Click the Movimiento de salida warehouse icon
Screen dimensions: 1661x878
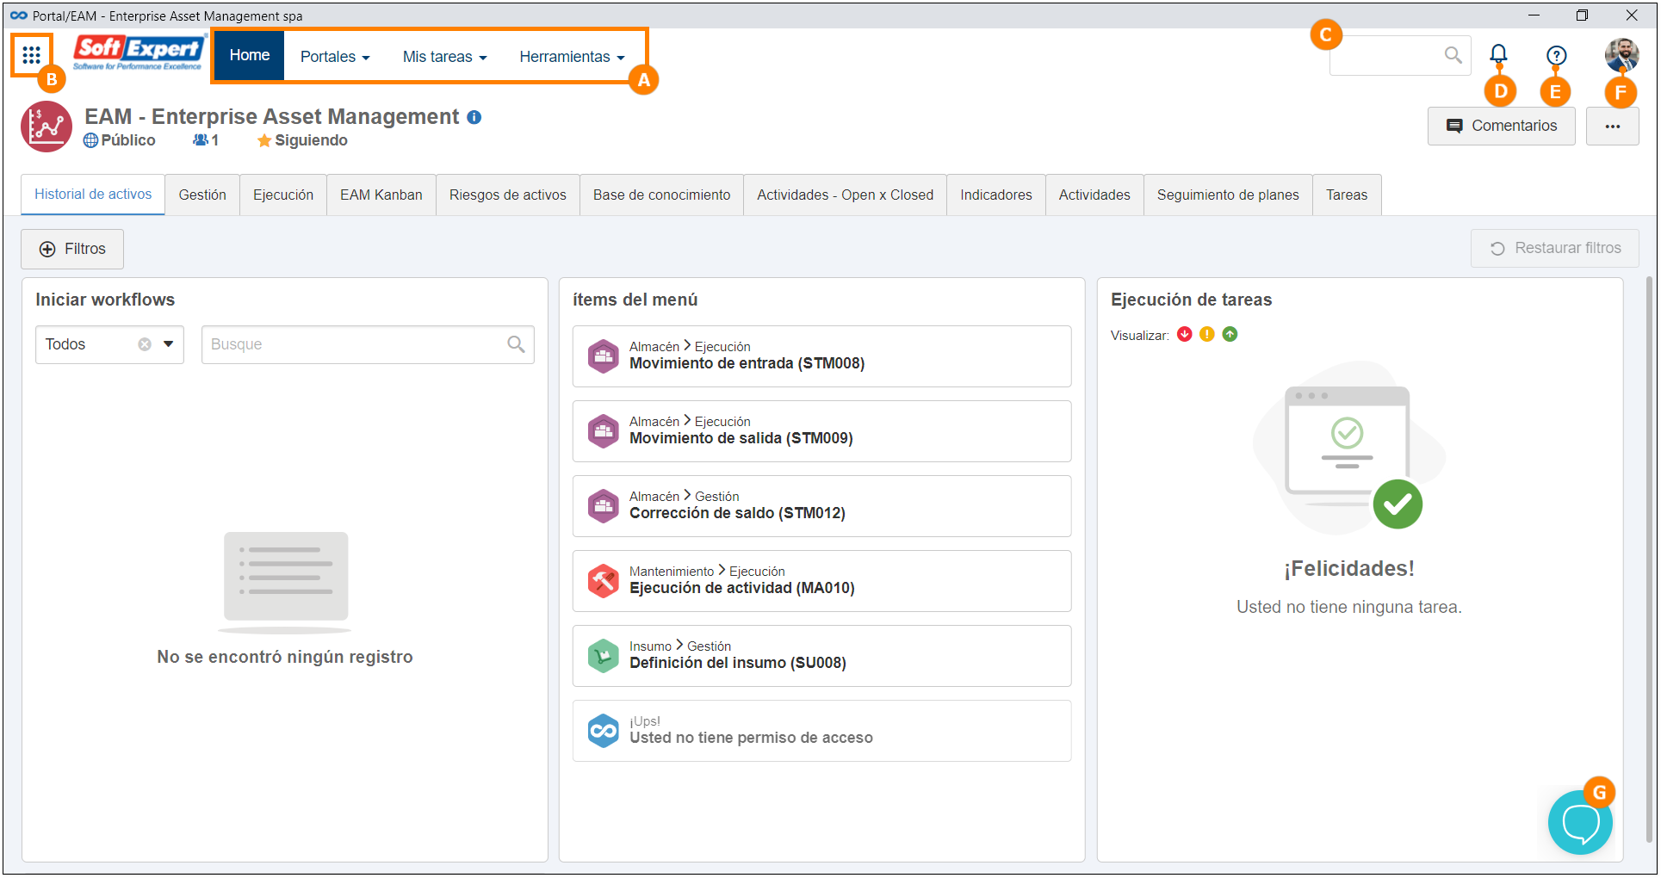tap(604, 430)
